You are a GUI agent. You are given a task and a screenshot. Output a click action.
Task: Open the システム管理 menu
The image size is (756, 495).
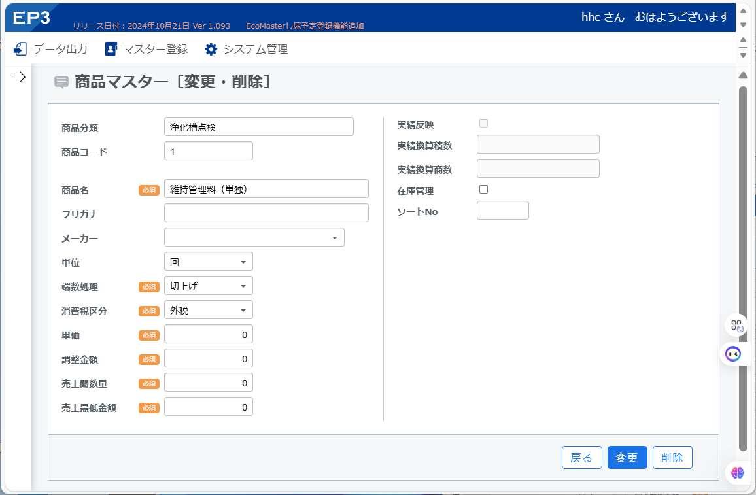click(x=247, y=49)
